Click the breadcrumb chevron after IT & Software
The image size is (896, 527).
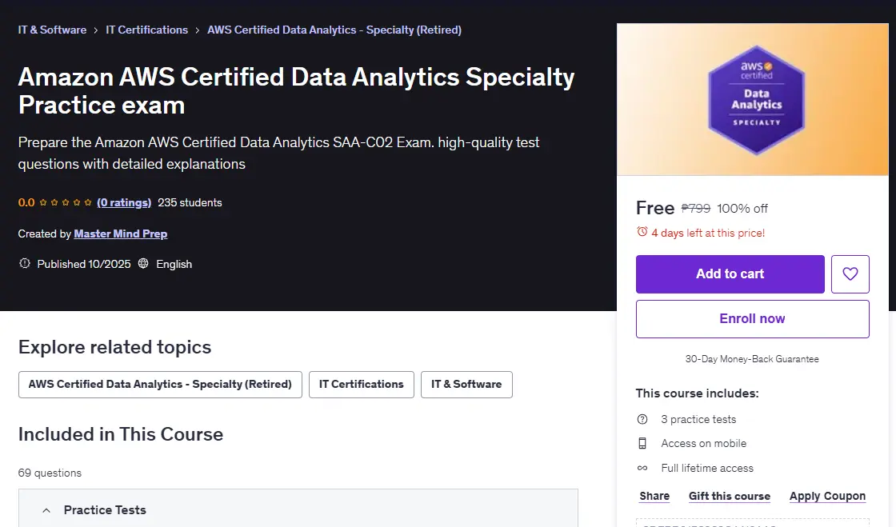pyautogui.click(x=96, y=30)
